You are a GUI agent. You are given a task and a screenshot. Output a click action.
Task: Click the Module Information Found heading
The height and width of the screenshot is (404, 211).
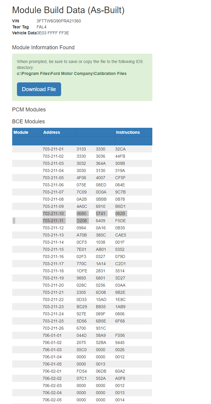pyautogui.click(x=43, y=47)
